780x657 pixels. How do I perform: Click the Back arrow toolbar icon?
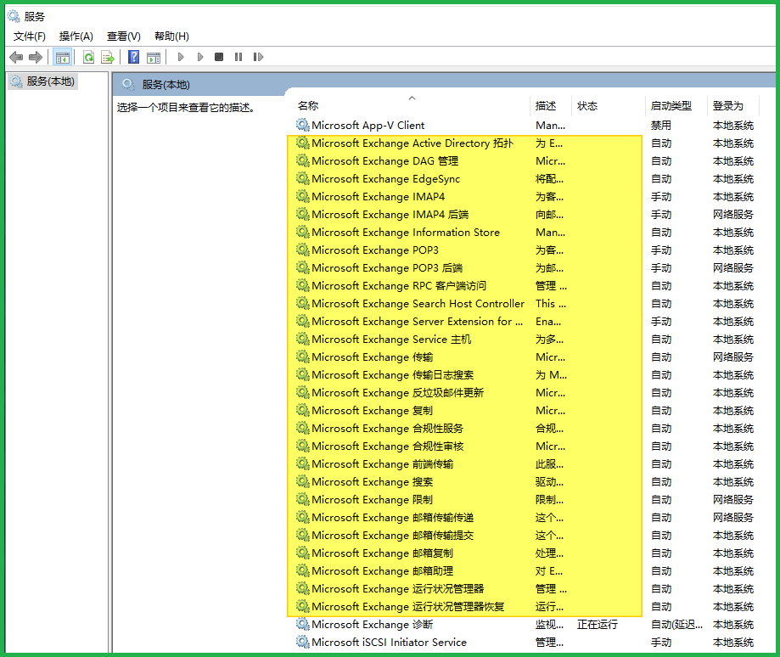click(x=16, y=57)
